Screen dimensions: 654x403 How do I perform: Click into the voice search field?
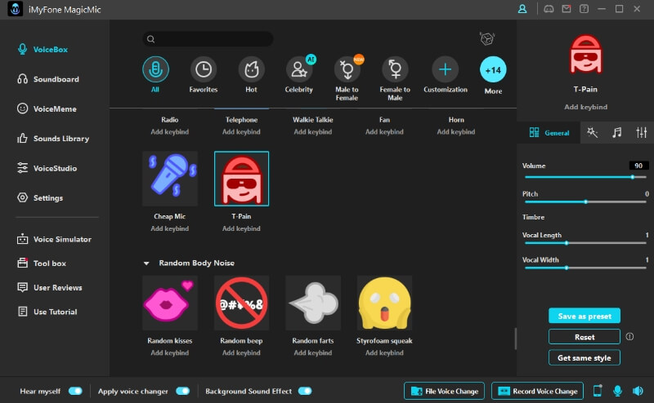coord(208,39)
